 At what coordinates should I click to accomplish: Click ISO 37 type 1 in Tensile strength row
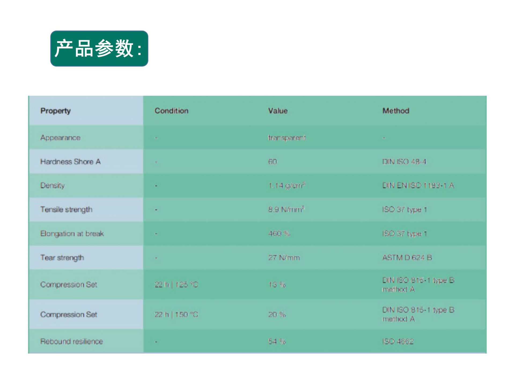click(404, 210)
